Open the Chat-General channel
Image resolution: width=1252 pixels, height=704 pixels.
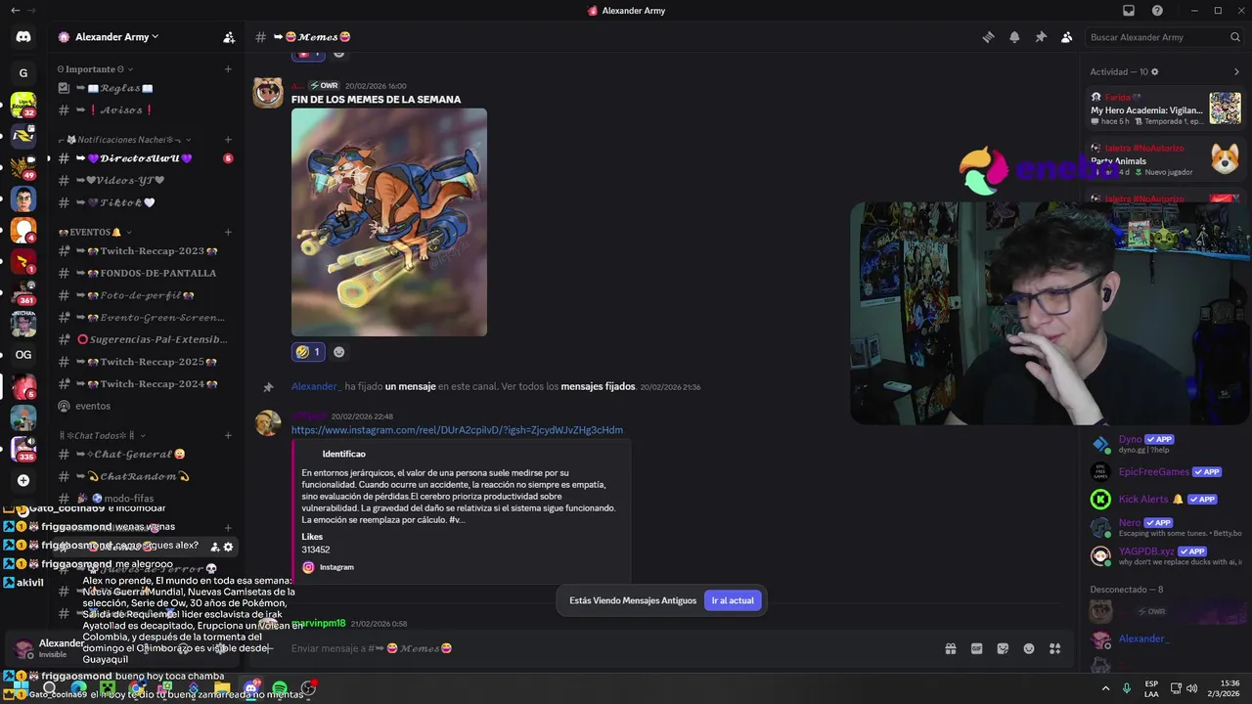145,455
